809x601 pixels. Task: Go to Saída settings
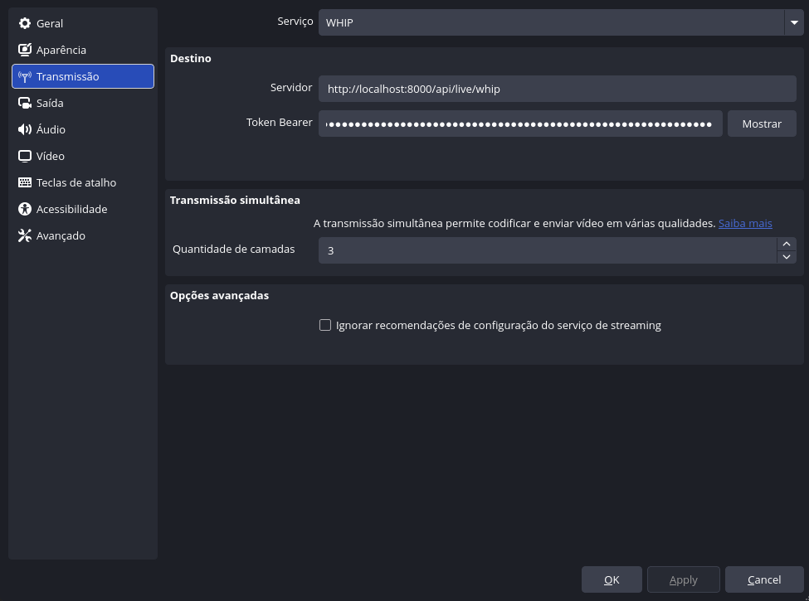82,103
